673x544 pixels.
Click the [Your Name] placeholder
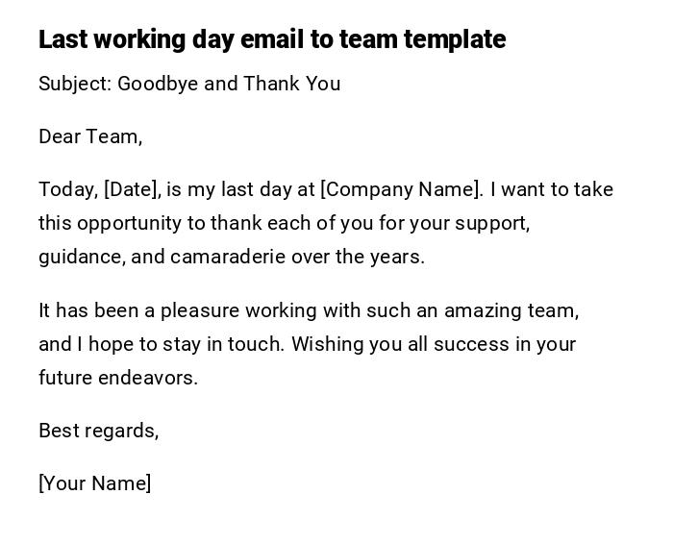pyautogui.click(x=94, y=483)
